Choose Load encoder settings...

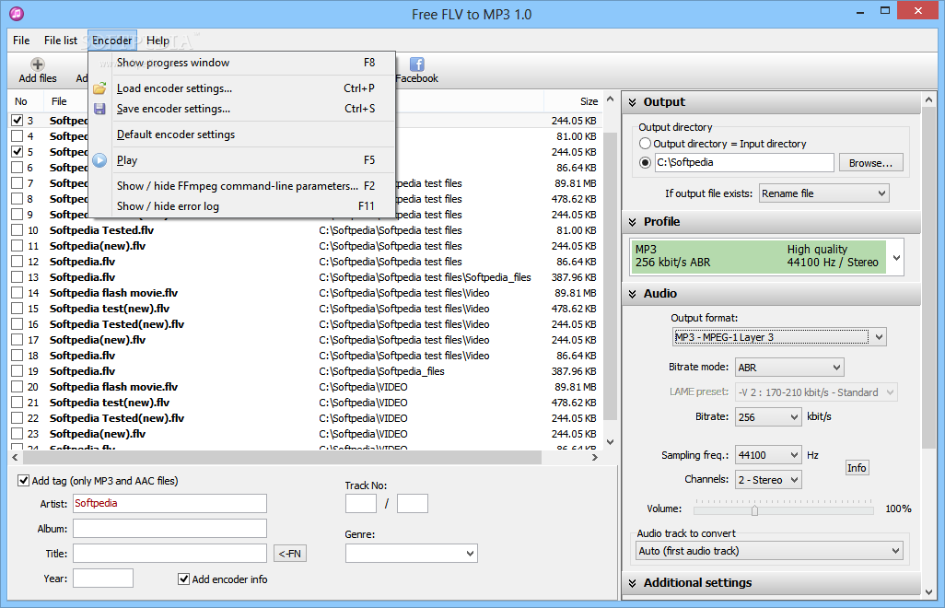[x=241, y=88]
